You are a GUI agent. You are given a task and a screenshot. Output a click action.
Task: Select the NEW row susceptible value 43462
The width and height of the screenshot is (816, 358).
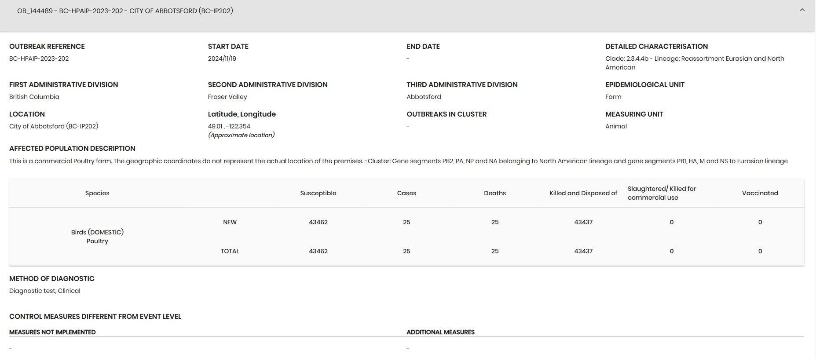click(318, 222)
